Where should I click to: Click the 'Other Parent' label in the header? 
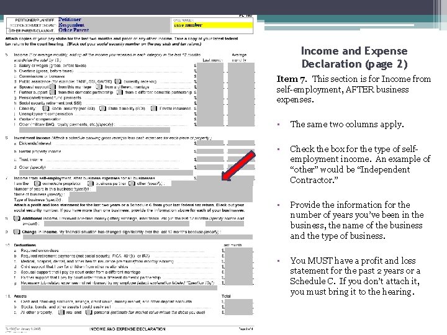(73, 30)
